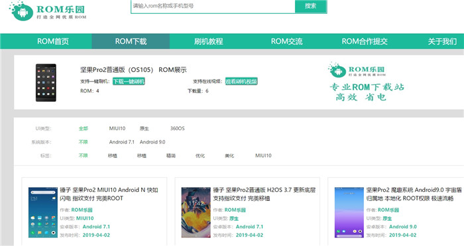
Task: Click date 2019-04-02 on the H2OS card
Action: click(249, 235)
